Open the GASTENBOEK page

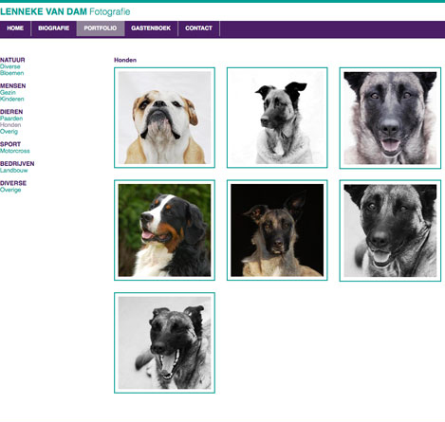(x=151, y=28)
